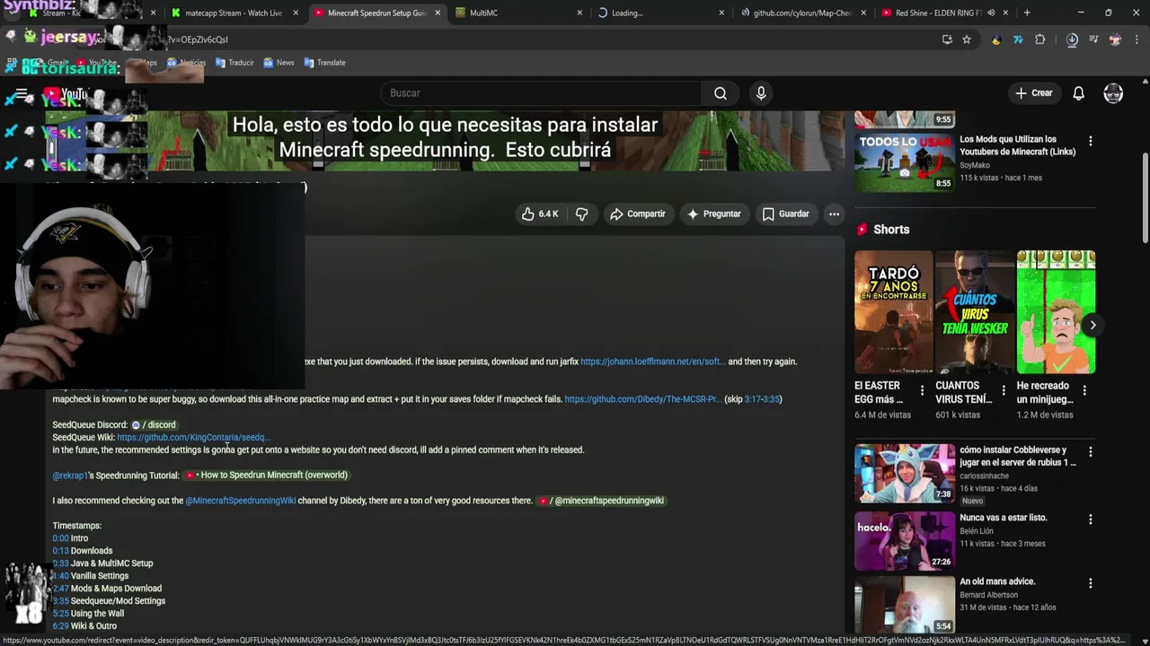The width and height of the screenshot is (1150, 646).
Task: Open YouTube notifications bell
Action: (x=1079, y=93)
